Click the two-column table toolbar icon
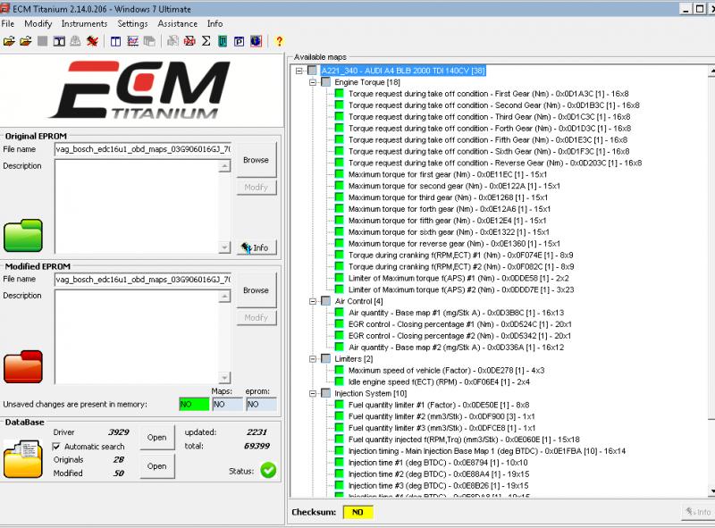This screenshot has height=528, width=715. coord(116,41)
